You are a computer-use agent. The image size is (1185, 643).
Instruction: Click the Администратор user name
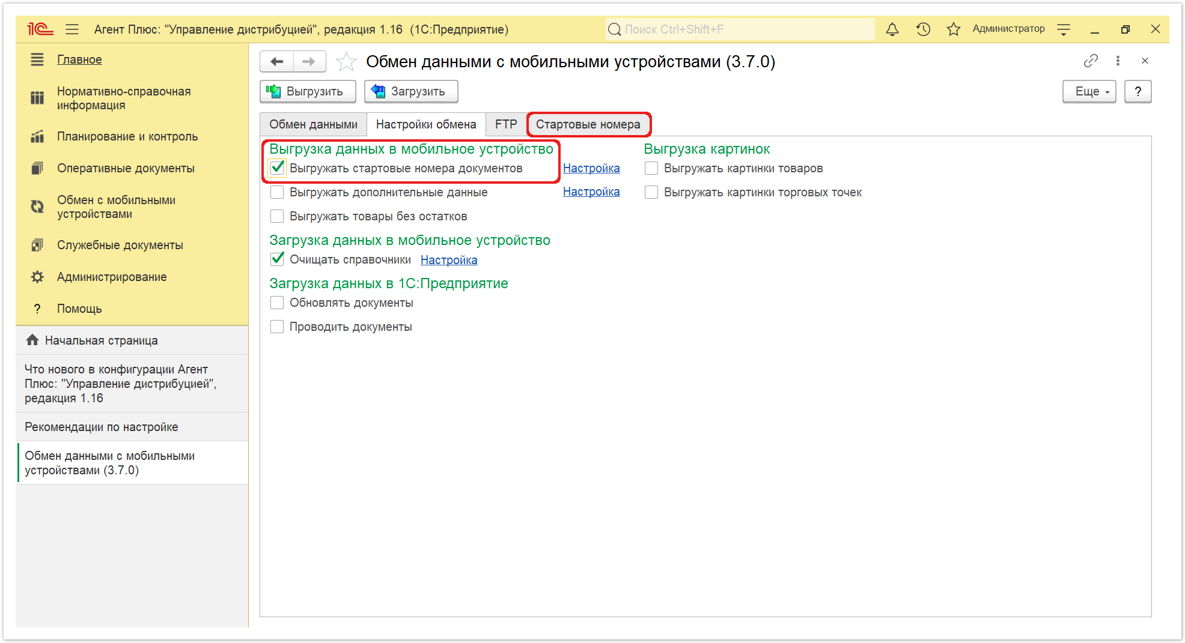pos(1008,29)
